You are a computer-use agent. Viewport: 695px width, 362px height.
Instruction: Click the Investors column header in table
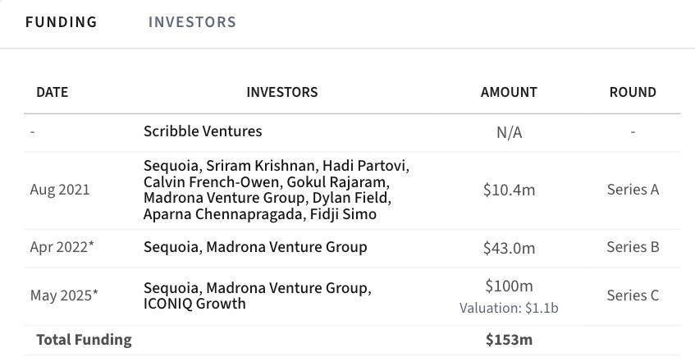coord(281,92)
